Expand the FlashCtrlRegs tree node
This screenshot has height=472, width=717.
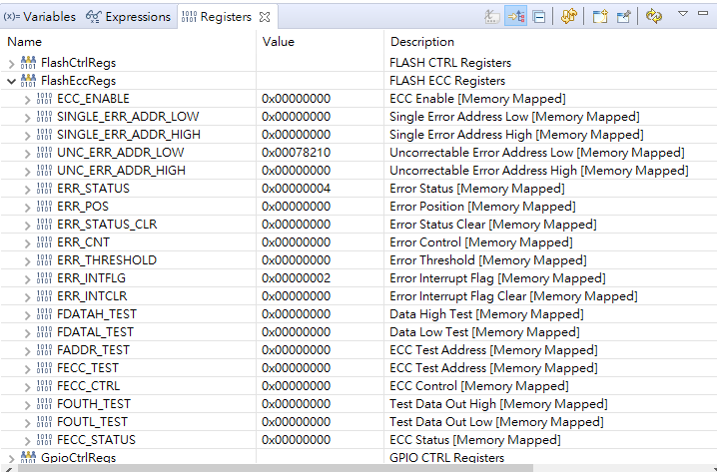click(11, 63)
